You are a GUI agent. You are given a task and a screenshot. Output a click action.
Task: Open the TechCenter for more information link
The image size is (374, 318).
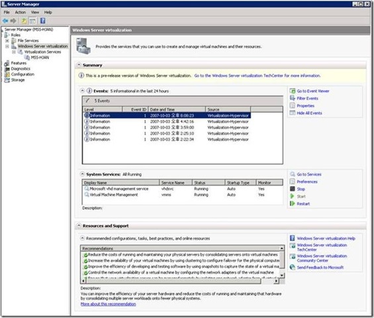[257, 76]
